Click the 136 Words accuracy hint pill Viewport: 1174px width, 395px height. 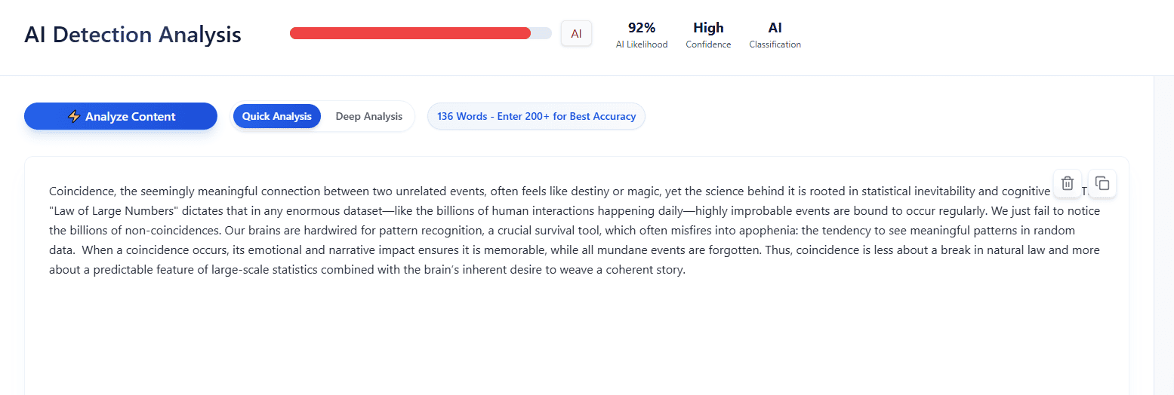click(536, 117)
